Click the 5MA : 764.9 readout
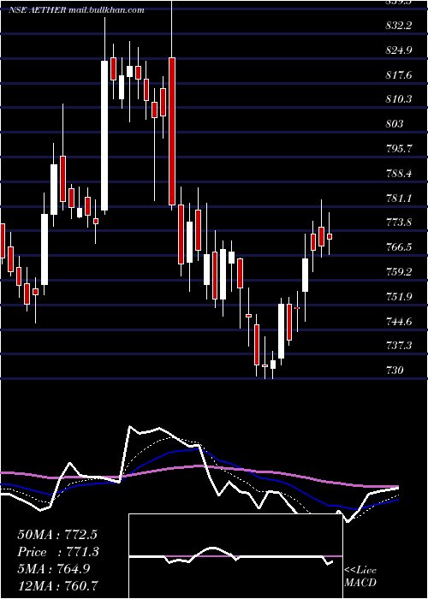428x599 pixels. 54,568
